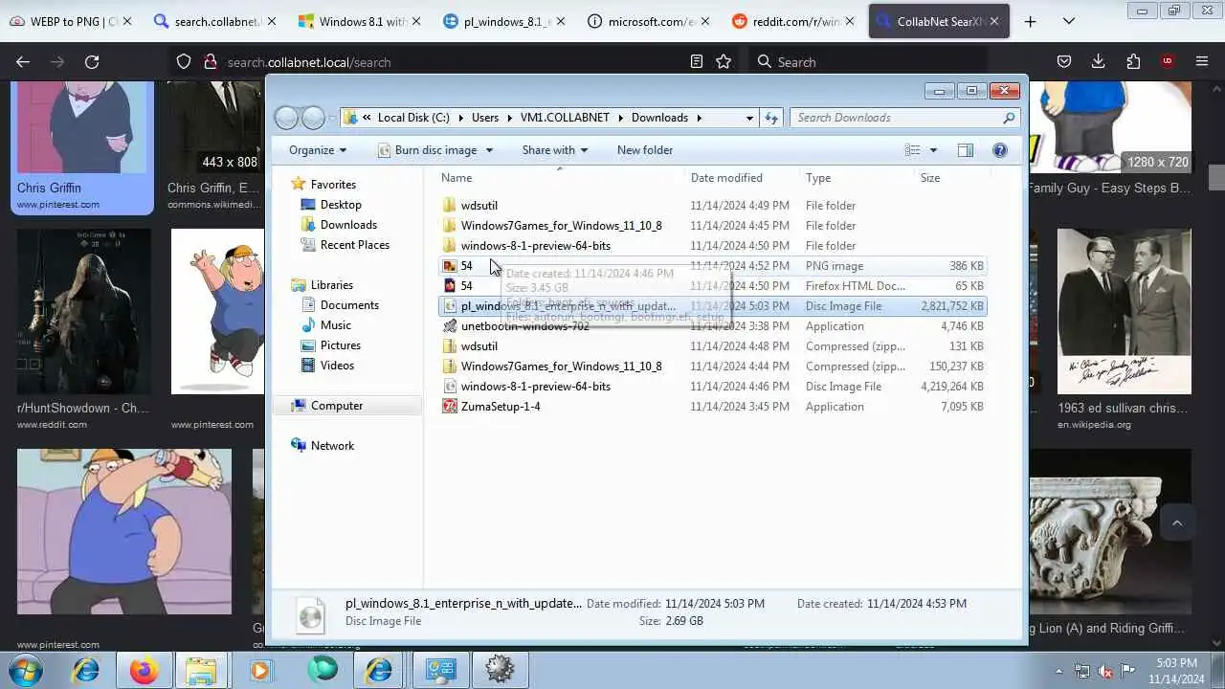Sort files by Date modified column
1225x689 pixels.
point(743,178)
